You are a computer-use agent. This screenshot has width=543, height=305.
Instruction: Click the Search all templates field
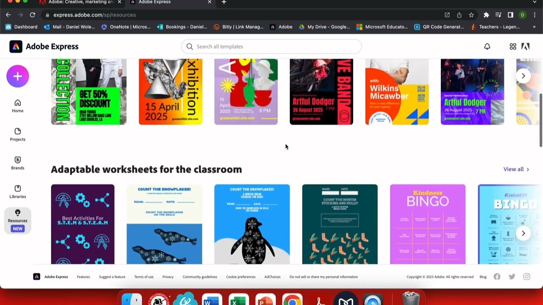(x=271, y=47)
